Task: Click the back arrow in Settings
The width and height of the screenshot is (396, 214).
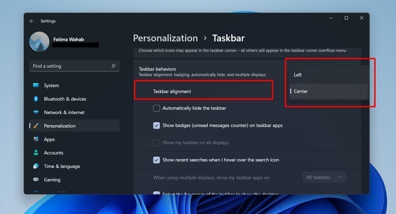Action: [x=32, y=21]
